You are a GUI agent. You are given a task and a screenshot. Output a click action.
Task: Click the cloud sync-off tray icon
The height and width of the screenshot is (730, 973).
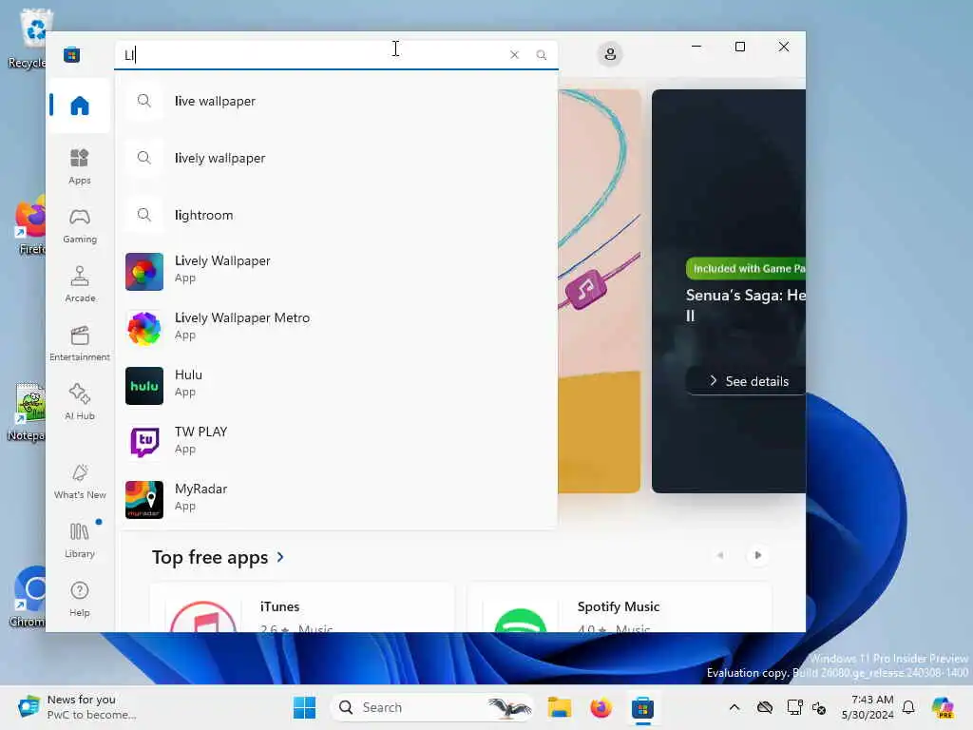click(x=765, y=707)
